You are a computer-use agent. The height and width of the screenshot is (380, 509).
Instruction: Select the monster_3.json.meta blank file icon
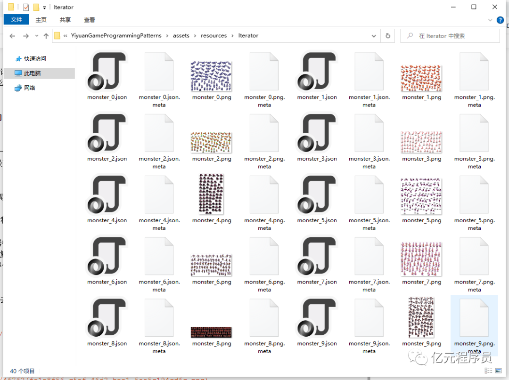click(x=369, y=133)
